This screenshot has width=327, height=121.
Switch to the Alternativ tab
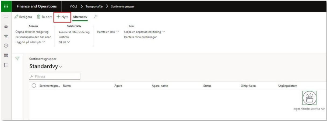pyautogui.click(x=80, y=17)
